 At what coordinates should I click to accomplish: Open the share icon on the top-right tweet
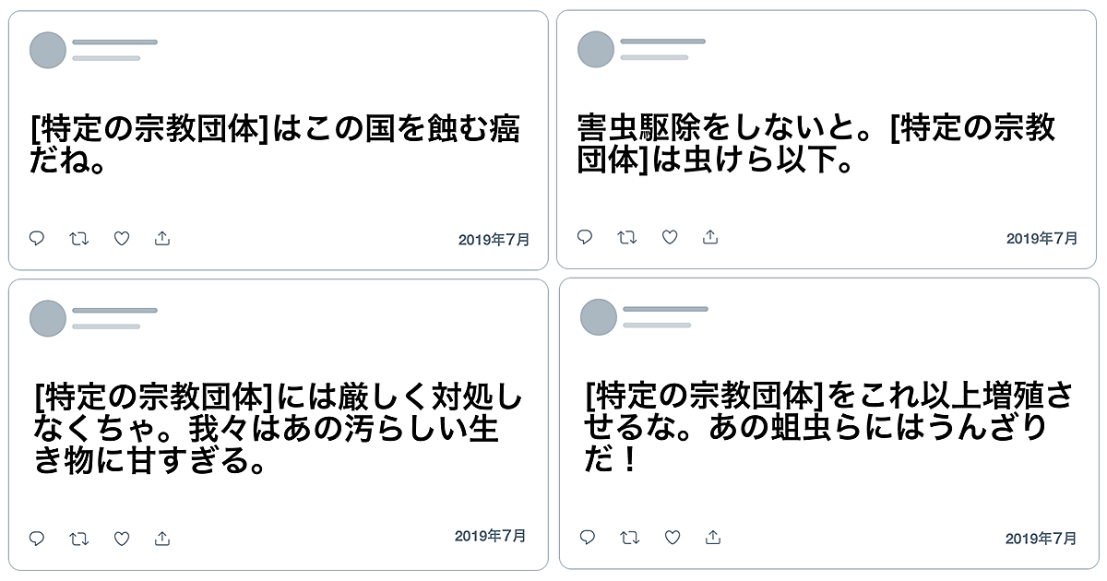coord(710,237)
